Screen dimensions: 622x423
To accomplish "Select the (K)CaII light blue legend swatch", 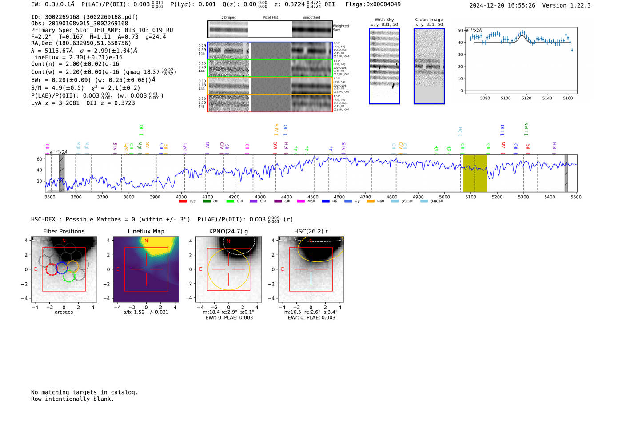I will [x=395, y=201].
